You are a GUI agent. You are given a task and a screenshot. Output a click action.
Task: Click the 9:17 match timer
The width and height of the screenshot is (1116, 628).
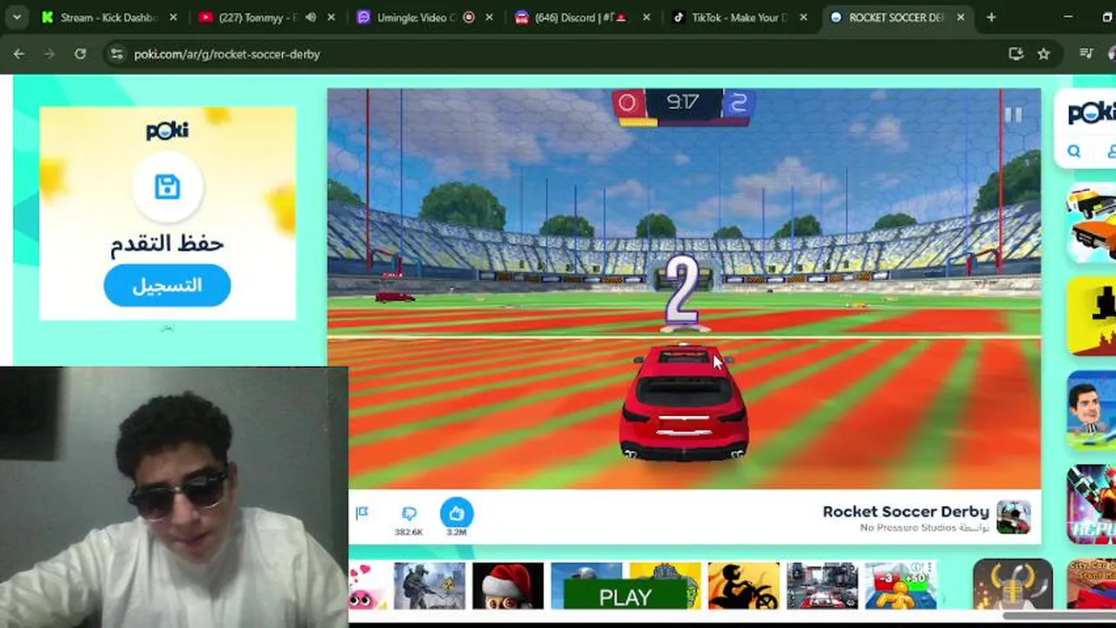click(682, 103)
